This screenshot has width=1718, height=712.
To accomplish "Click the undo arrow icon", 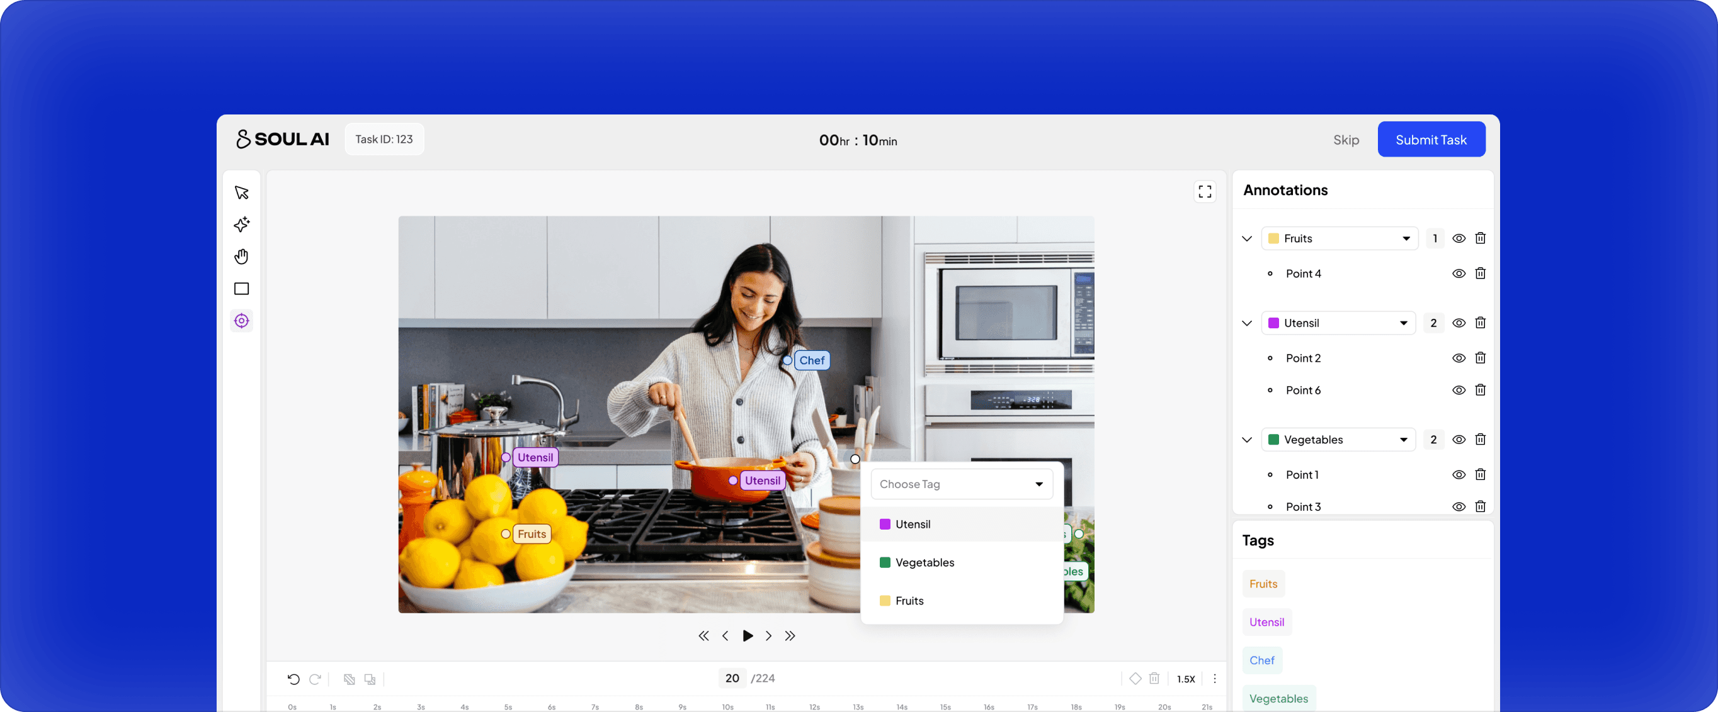I will pyautogui.click(x=293, y=679).
